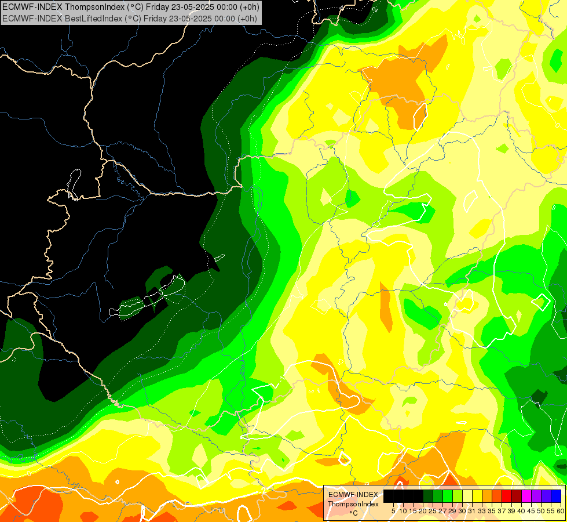567x522 pixels.
Task: Select the purple 45–50 legend swatch
Action: click(x=536, y=496)
